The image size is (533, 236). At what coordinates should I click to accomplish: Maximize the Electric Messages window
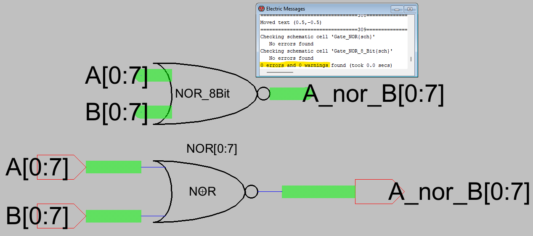[x=410, y=9]
